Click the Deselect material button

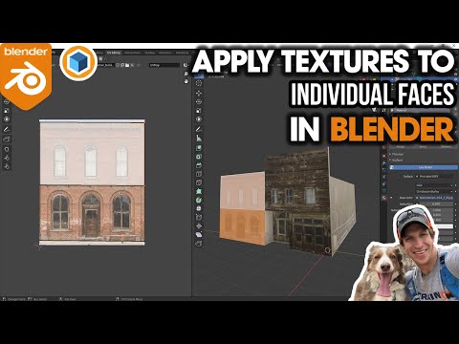[x=446, y=146]
